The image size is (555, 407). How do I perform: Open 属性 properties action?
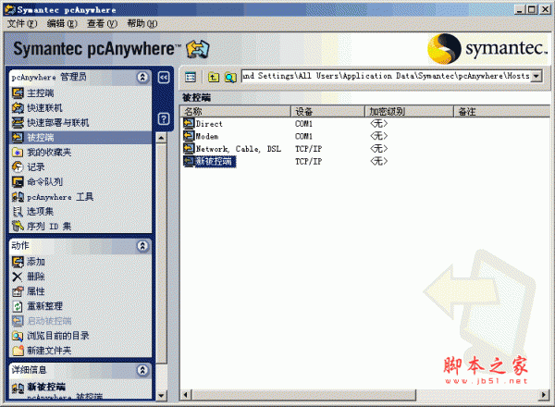pos(29,291)
